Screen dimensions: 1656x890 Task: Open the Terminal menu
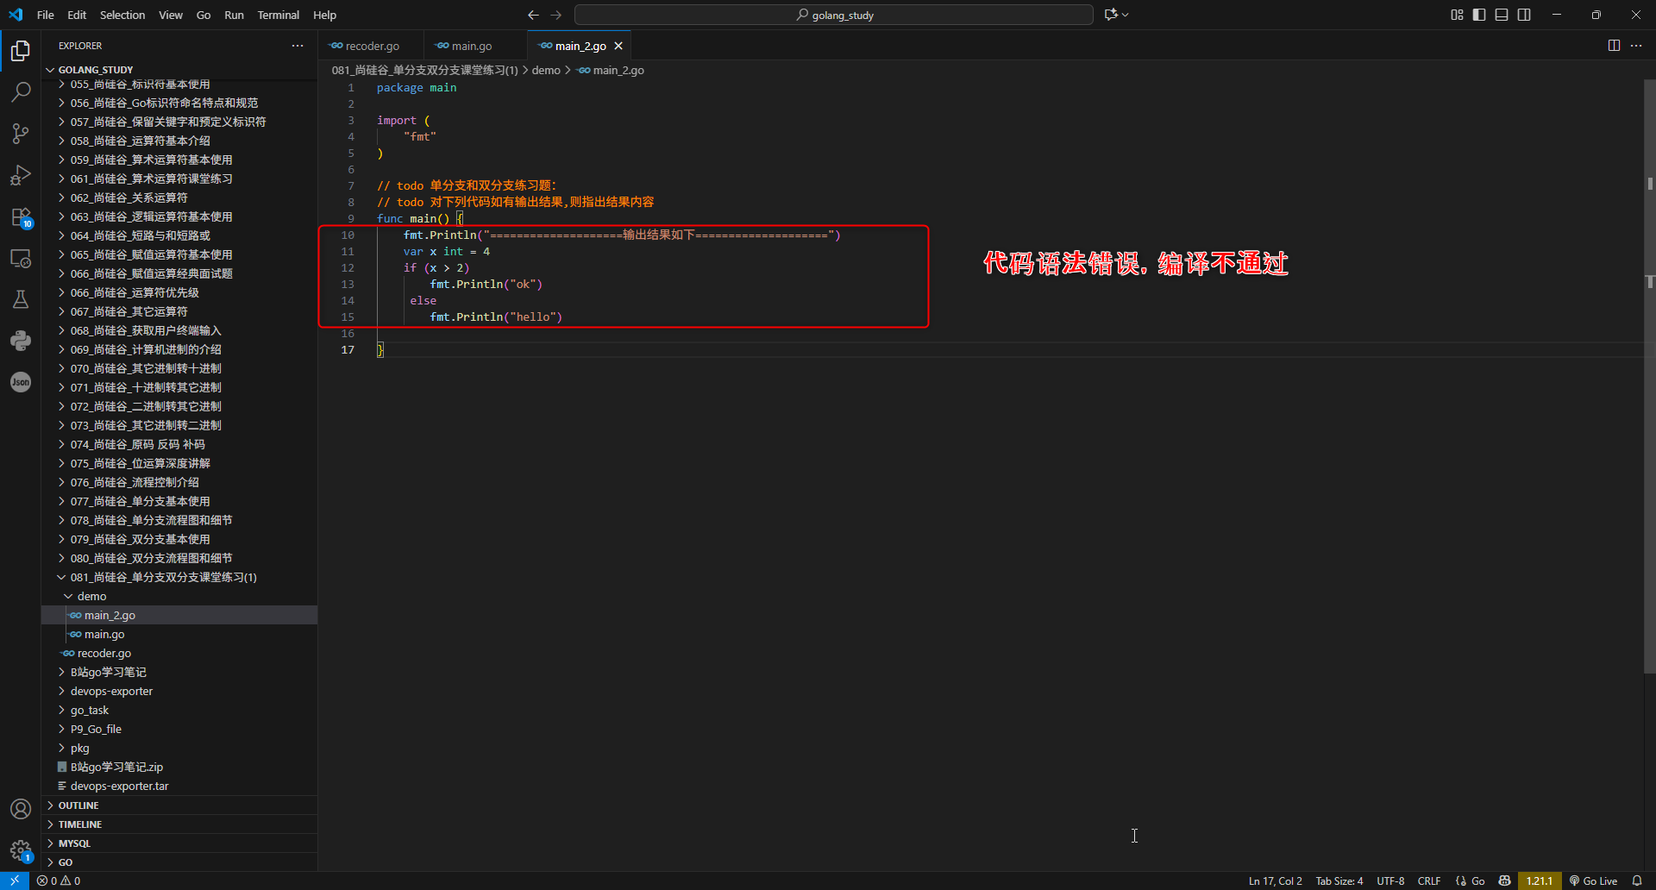pyautogui.click(x=278, y=15)
